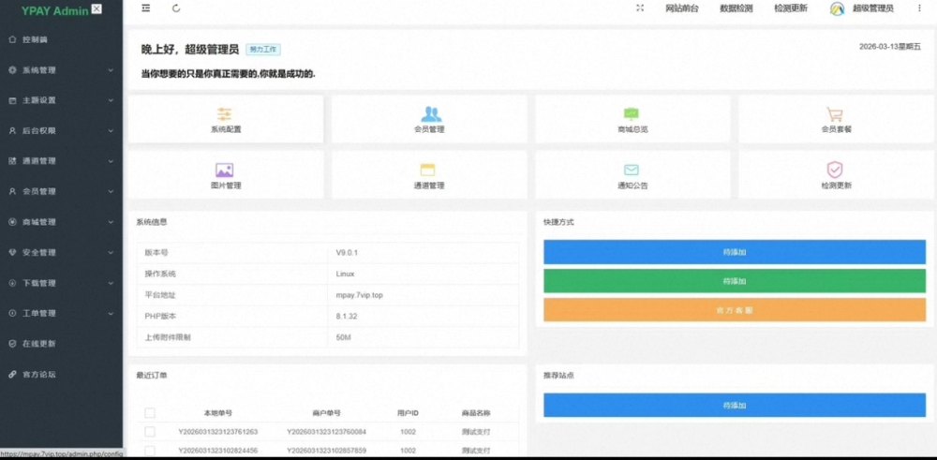The image size is (937, 460).
Task: Click 数据检测 in the top bar
Action: pyautogui.click(x=736, y=8)
